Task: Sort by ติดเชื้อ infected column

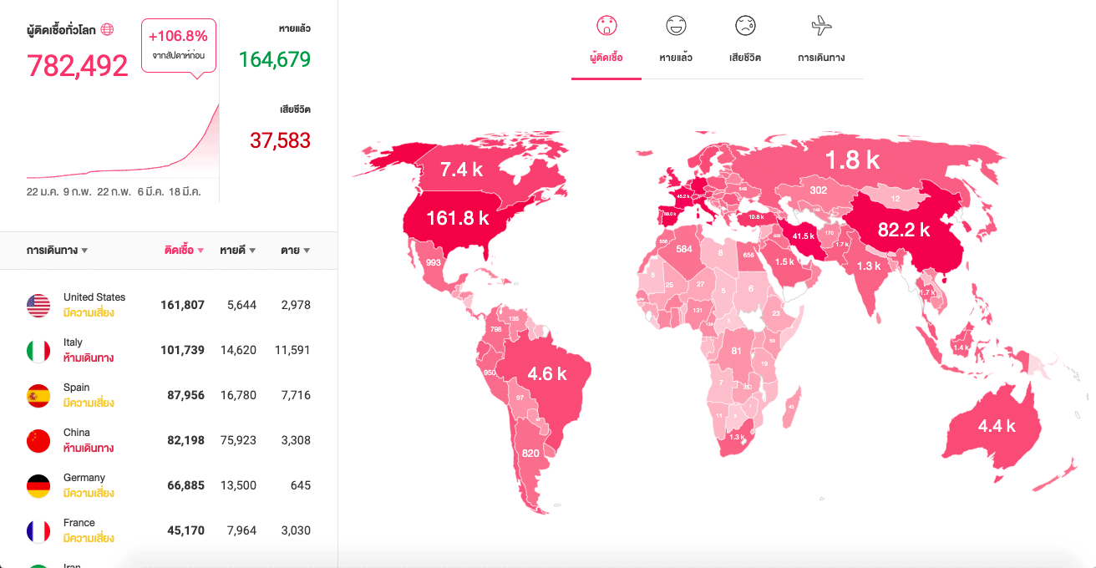Action: (184, 251)
